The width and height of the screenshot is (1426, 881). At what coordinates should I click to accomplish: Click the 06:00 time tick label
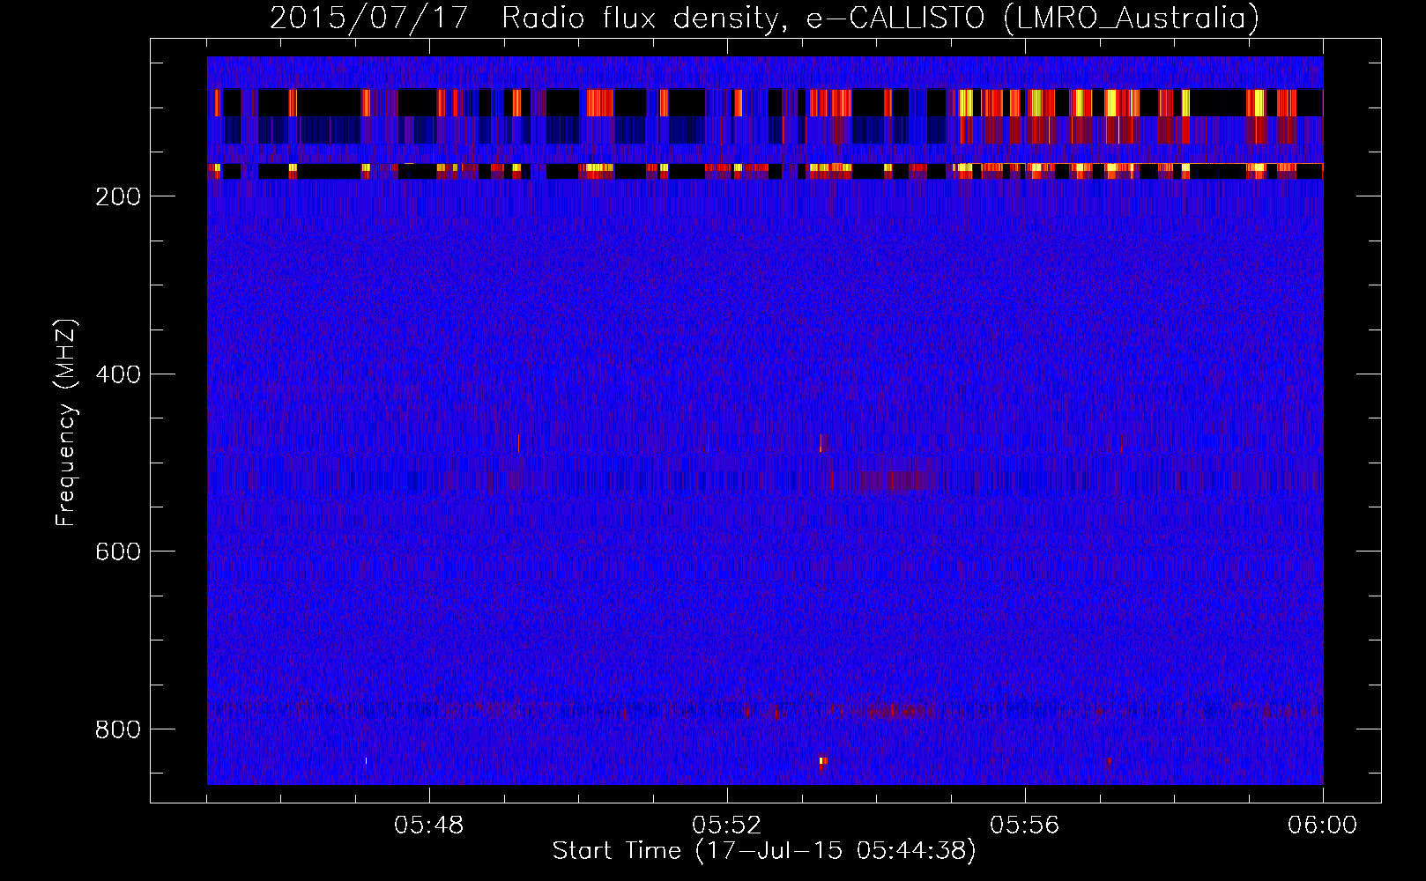coord(1322,825)
